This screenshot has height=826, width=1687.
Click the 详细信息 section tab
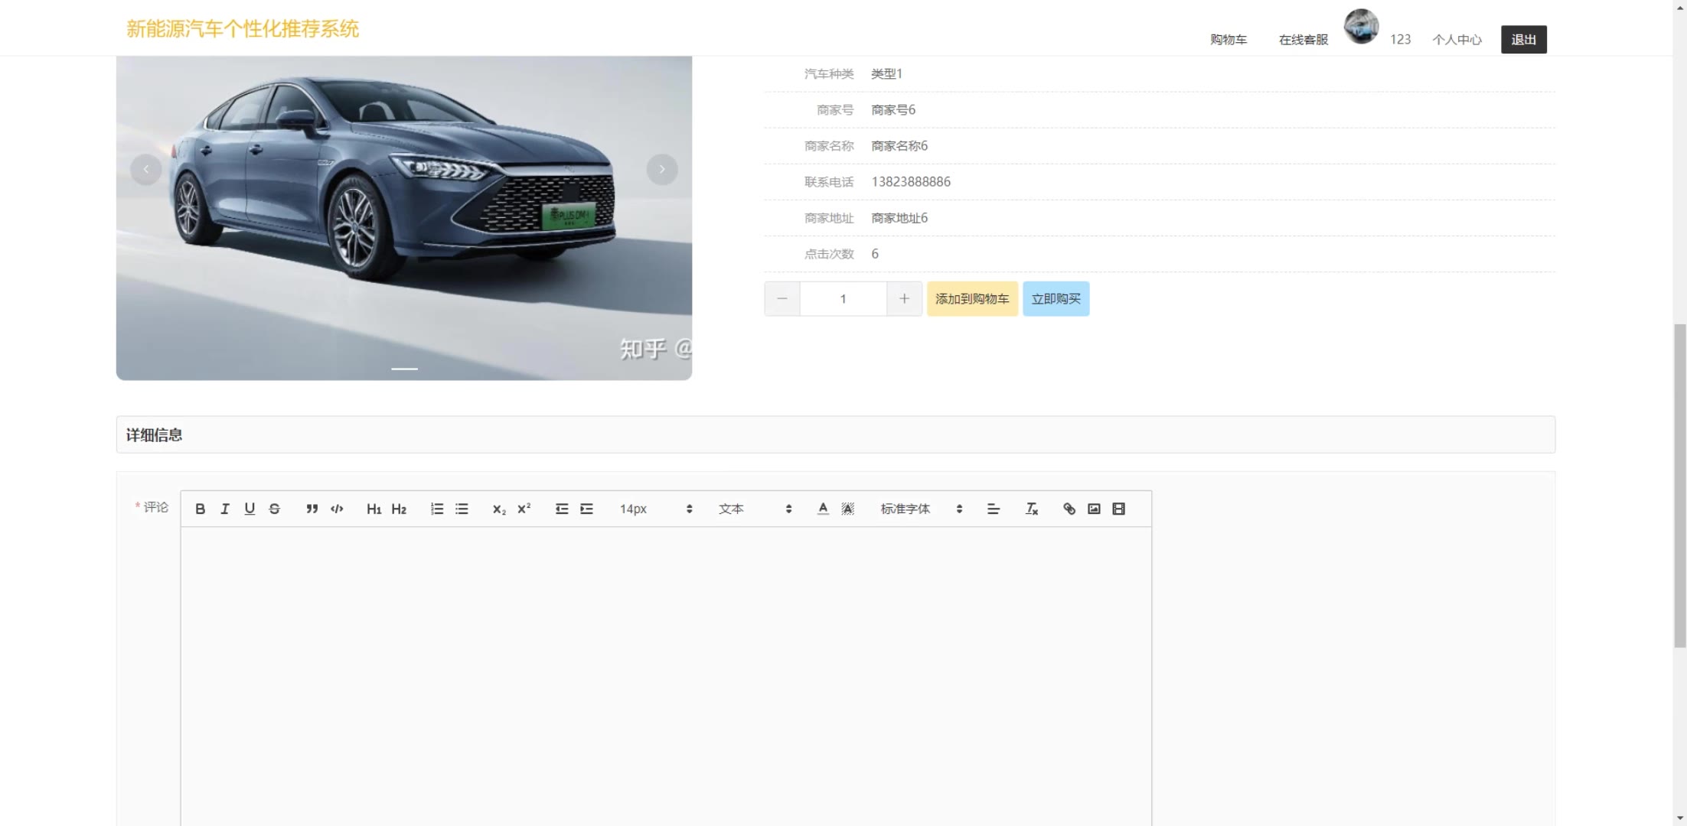[x=154, y=434]
